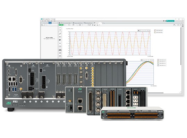Click last icon in upper graph toolbar

149,30
